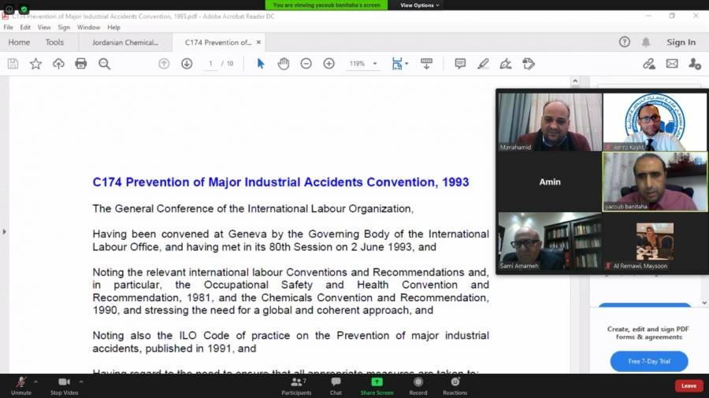The height and width of the screenshot is (398, 709).
Task: Select the highlighter pen tool
Action: tap(483, 64)
